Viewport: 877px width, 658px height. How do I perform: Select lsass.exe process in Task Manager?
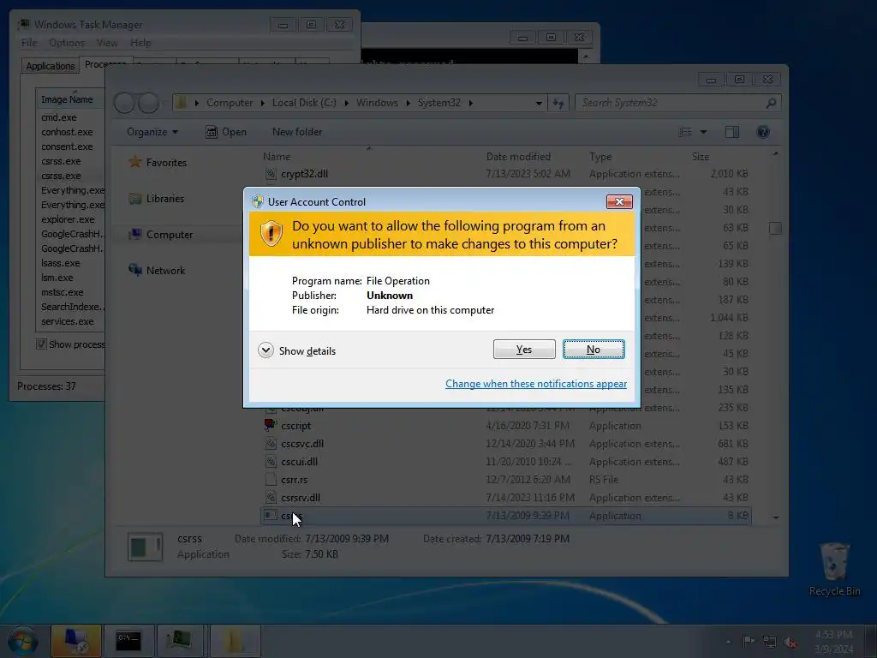pos(61,263)
